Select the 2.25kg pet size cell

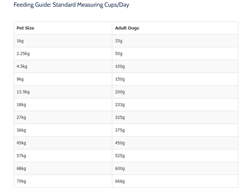(x=23, y=53)
